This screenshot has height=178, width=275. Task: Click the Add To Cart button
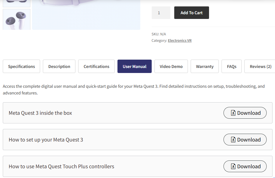(191, 13)
